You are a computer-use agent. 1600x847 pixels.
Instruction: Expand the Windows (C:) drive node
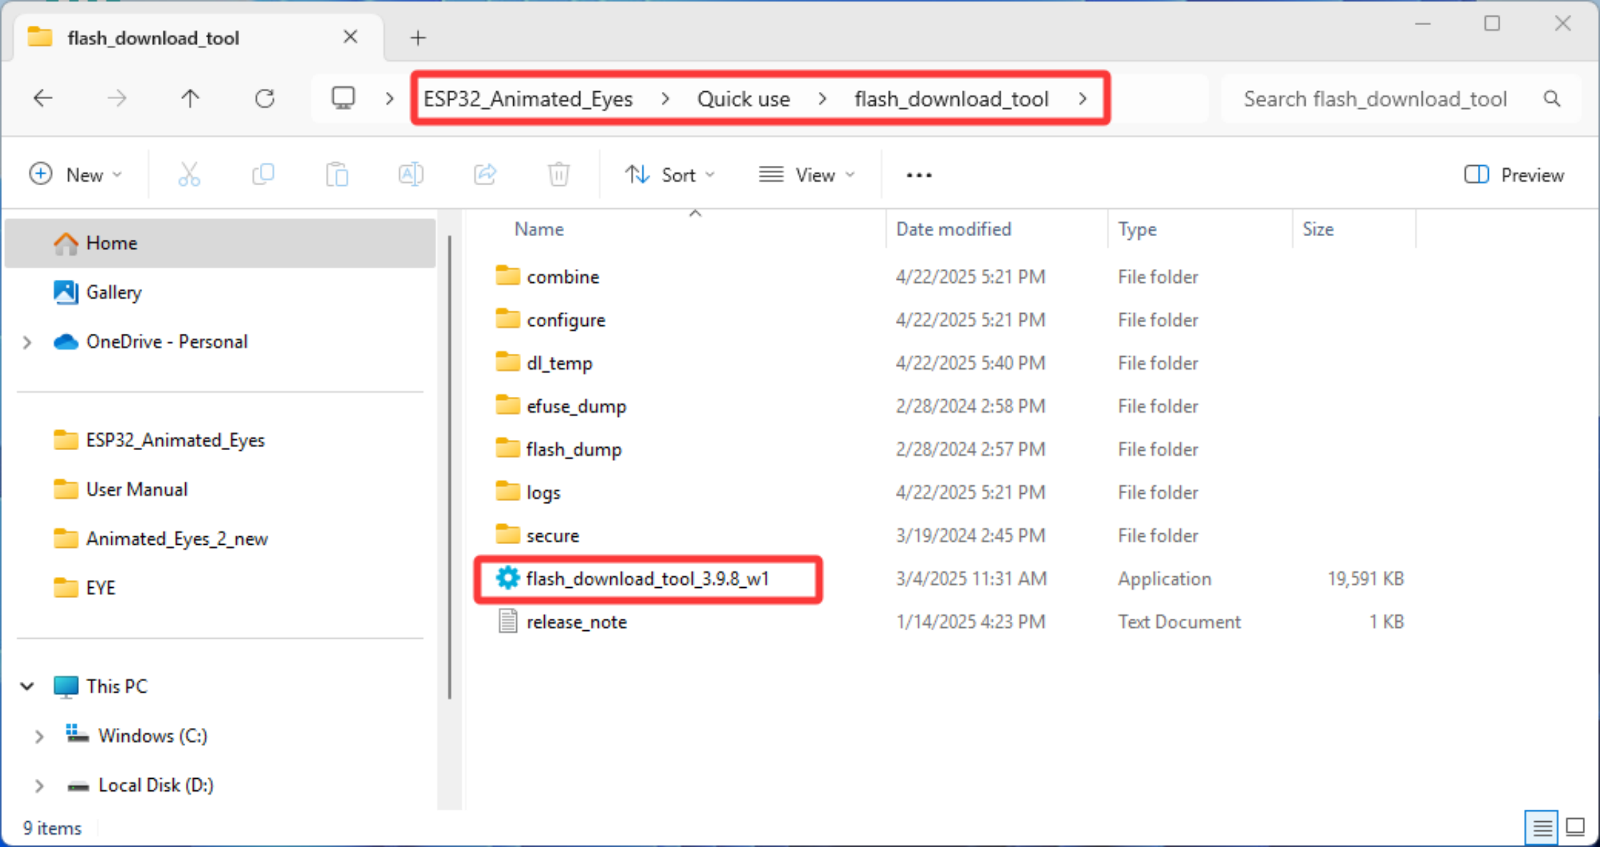click(39, 736)
